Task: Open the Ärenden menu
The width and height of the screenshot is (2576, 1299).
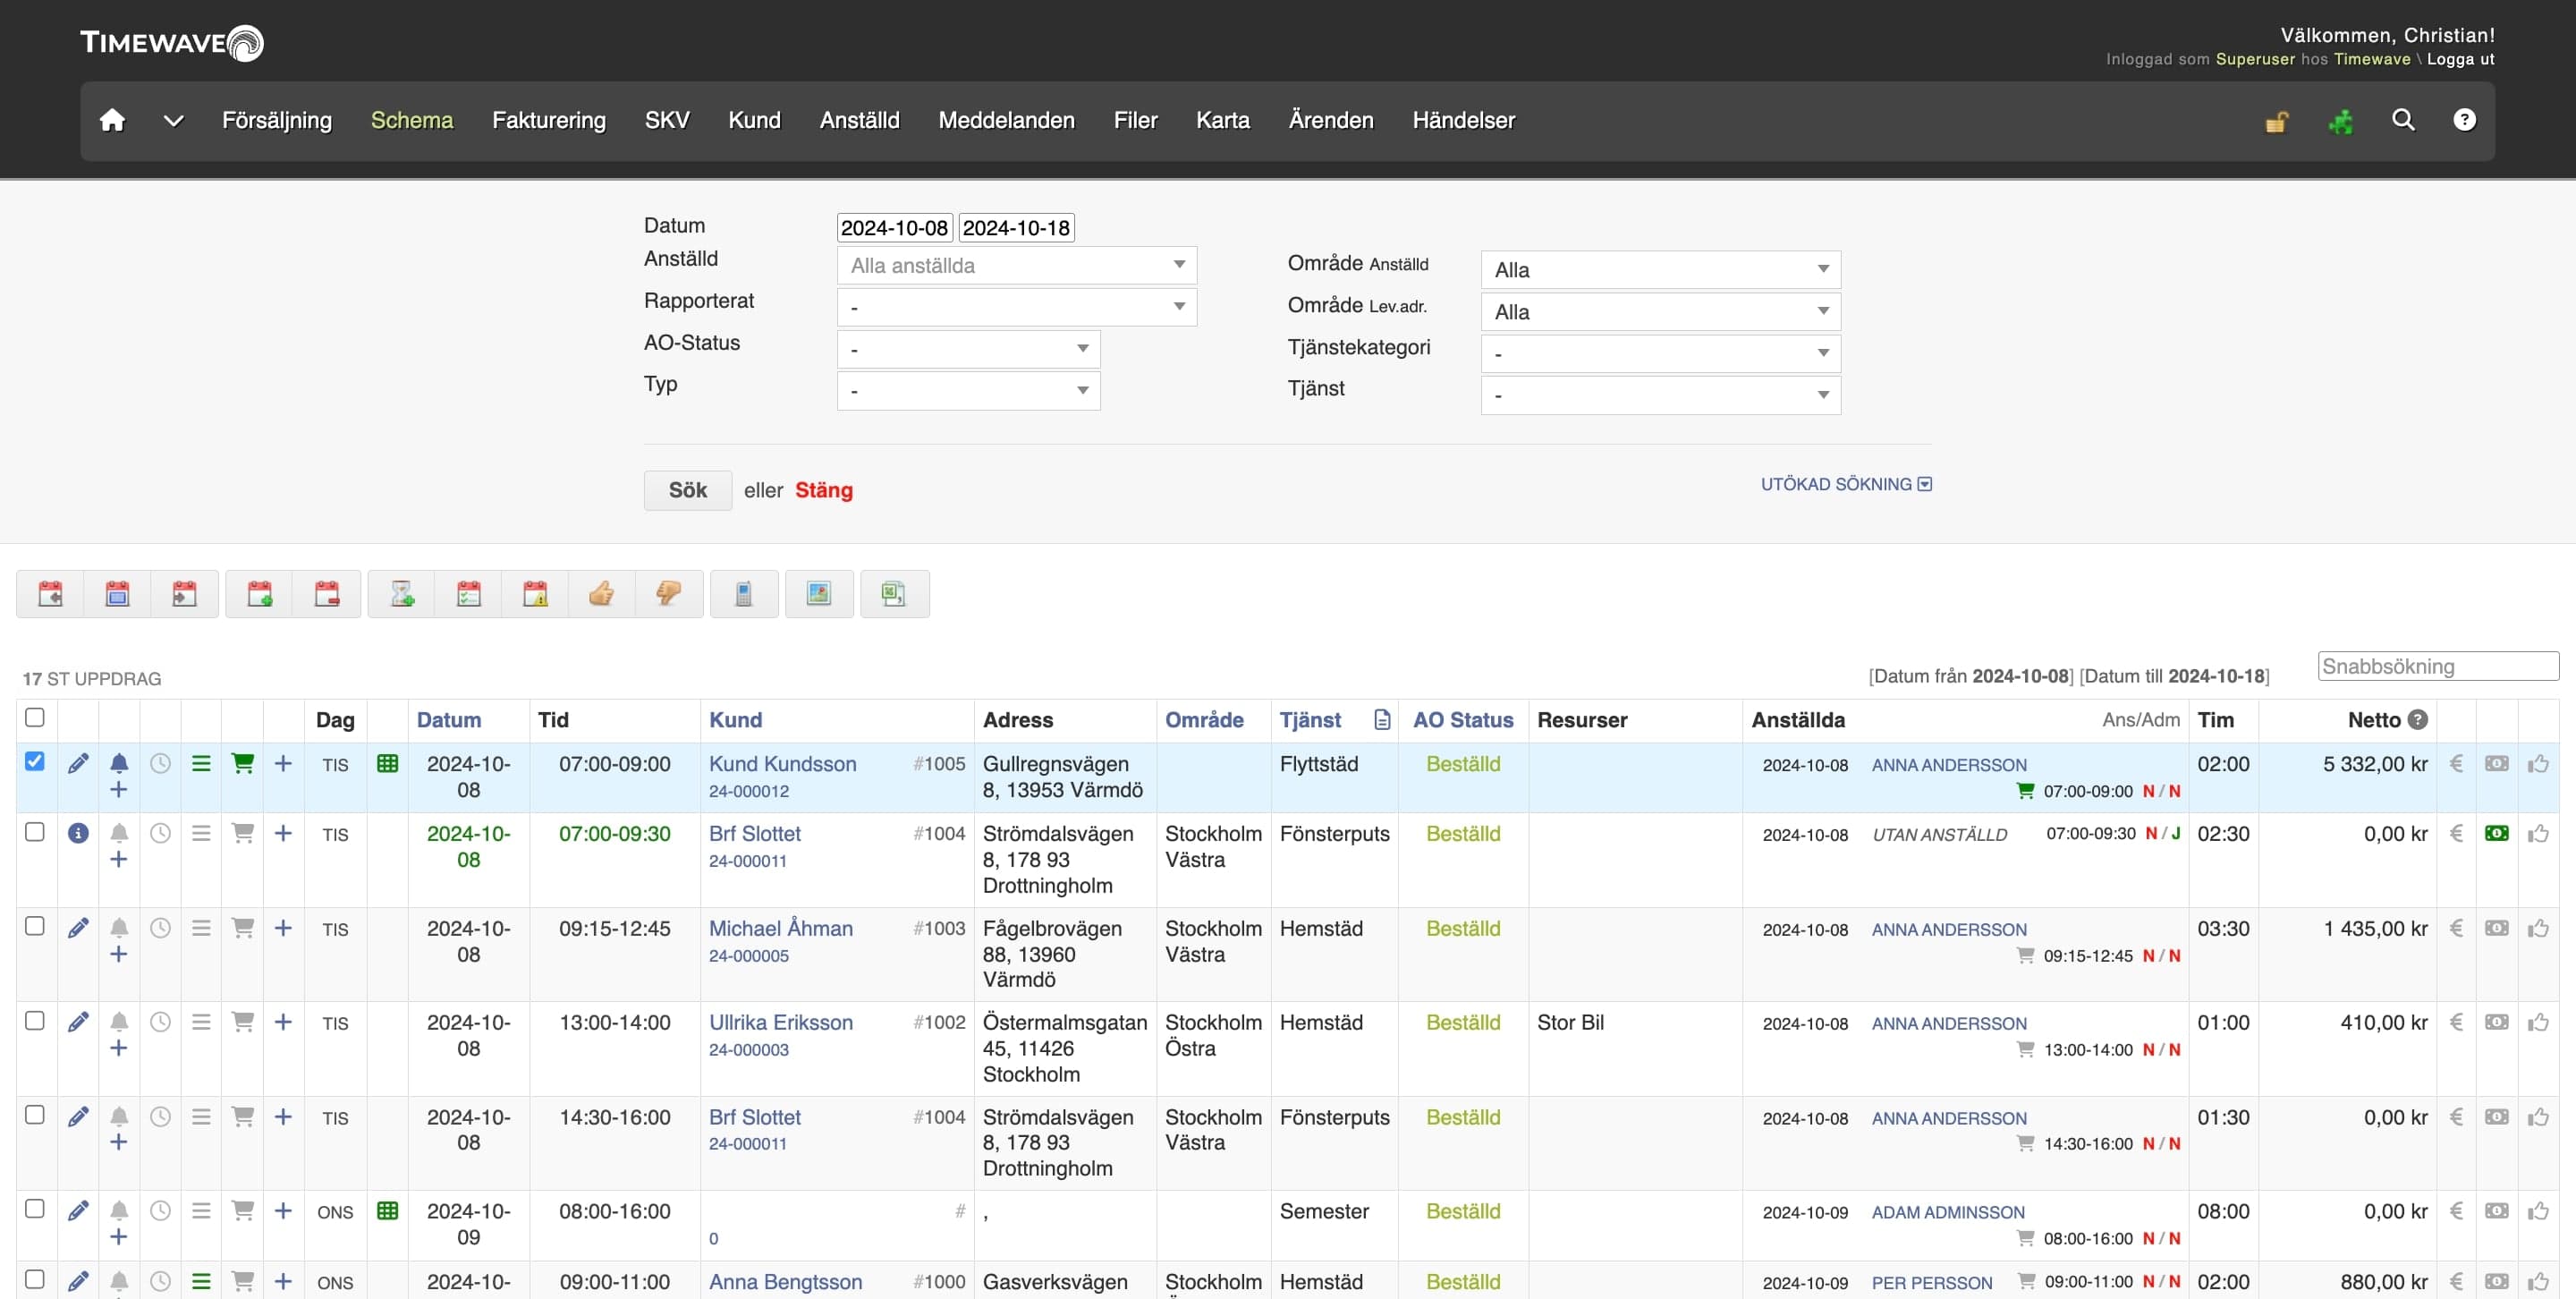Action: (1331, 120)
